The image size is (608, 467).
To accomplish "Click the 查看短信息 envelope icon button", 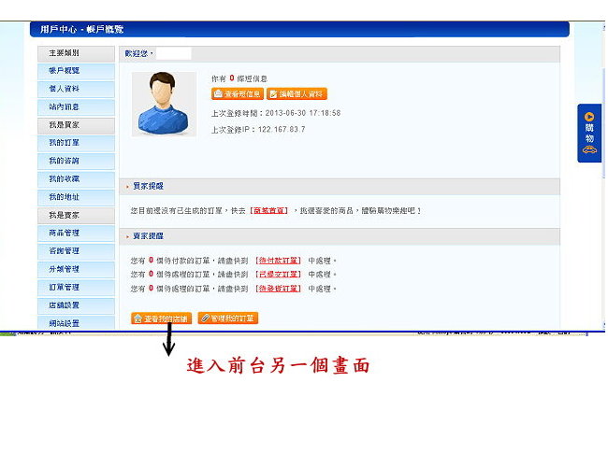I will 237,94.
